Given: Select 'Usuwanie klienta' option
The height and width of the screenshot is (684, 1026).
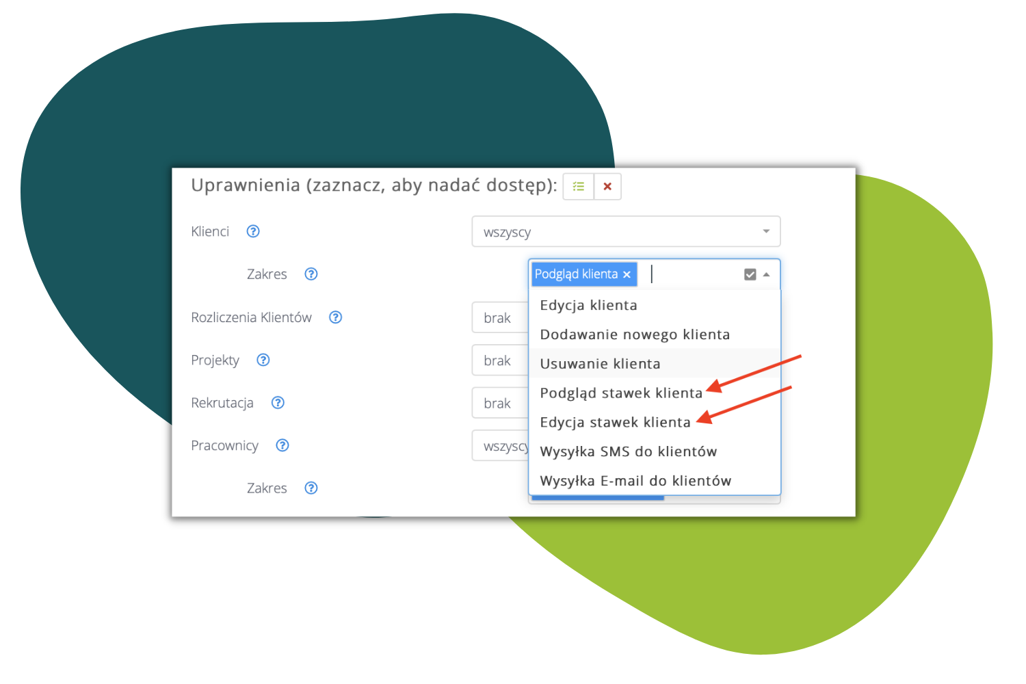Looking at the screenshot, I should [600, 364].
